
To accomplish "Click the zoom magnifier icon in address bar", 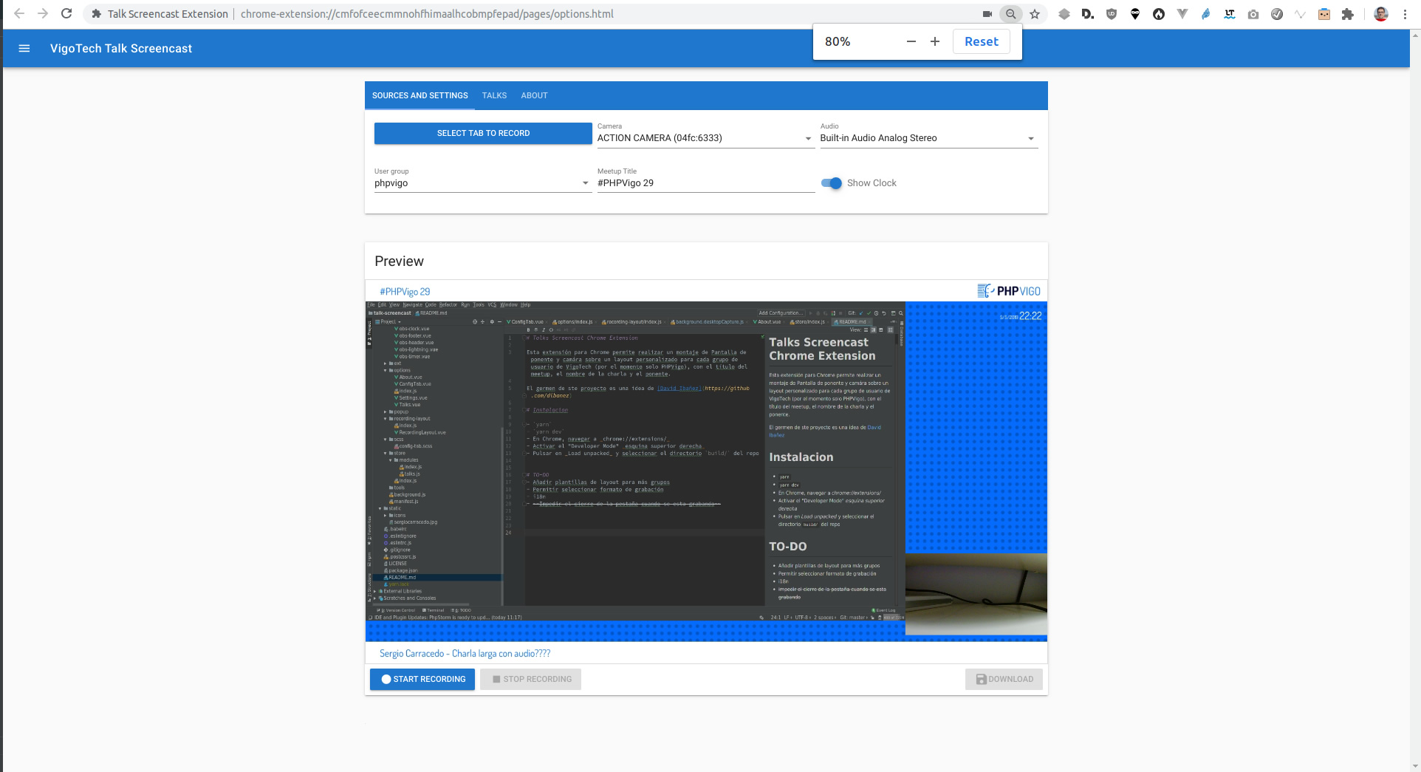I will pyautogui.click(x=1011, y=14).
